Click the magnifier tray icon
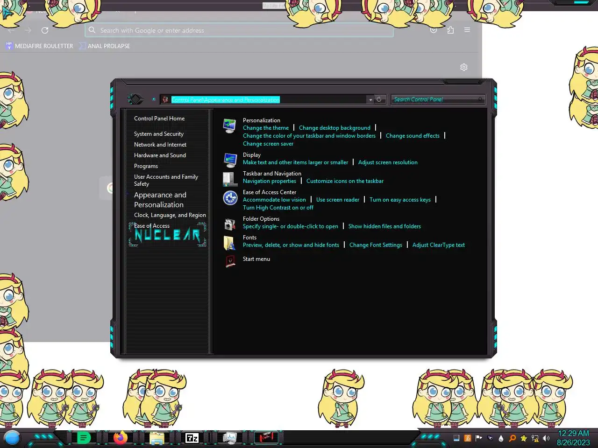 pos(513,438)
